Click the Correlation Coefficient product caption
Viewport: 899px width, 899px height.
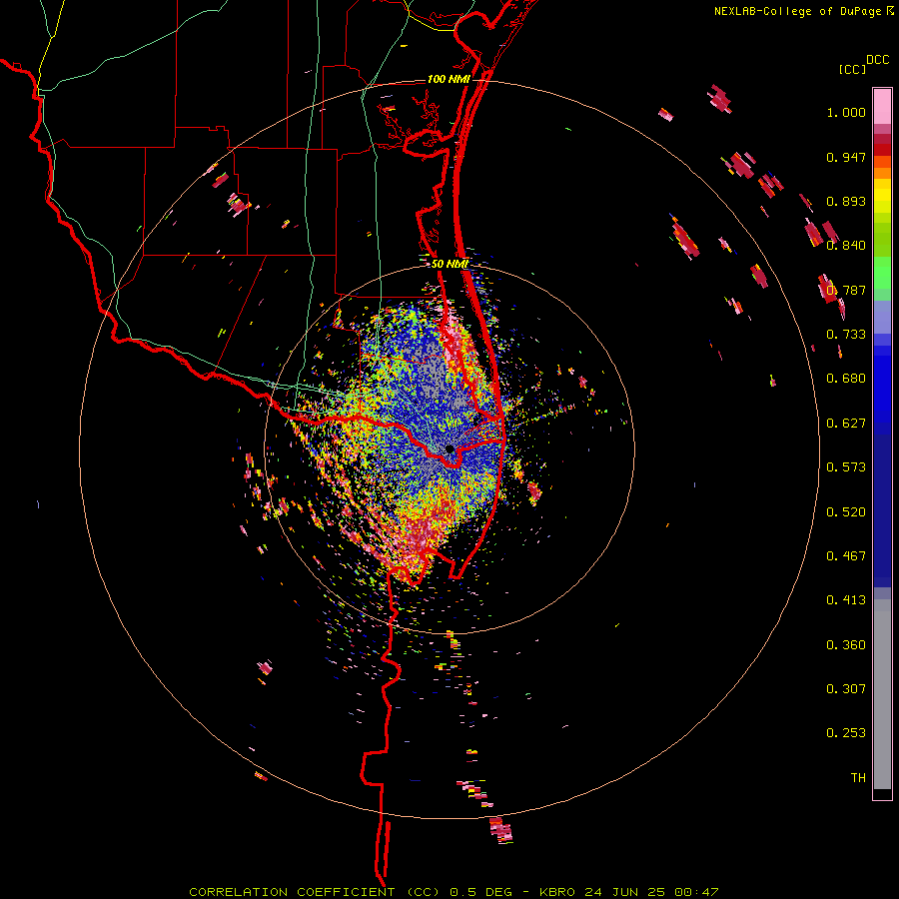452,892
